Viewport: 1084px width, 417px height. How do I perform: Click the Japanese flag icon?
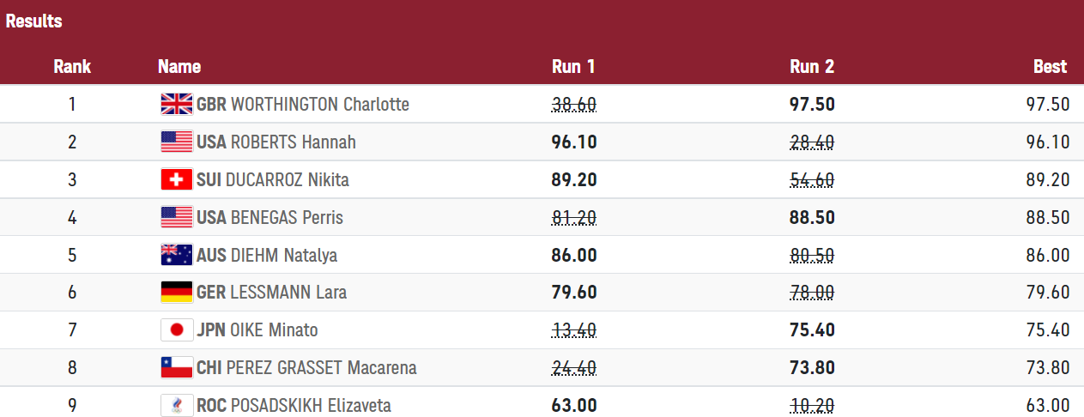177,330
